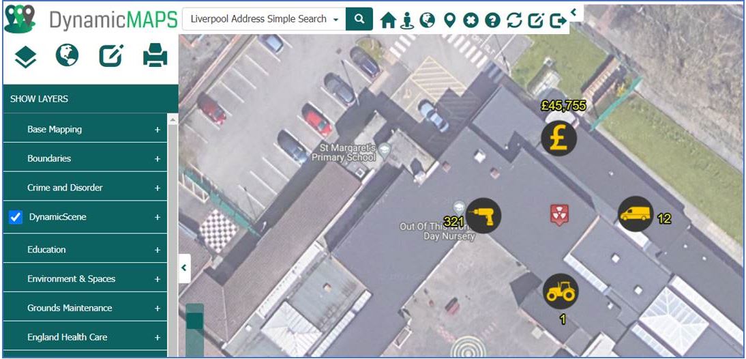Collapse the top toolbar with the left chevron
746x359 pixels.
coord(573,12)
